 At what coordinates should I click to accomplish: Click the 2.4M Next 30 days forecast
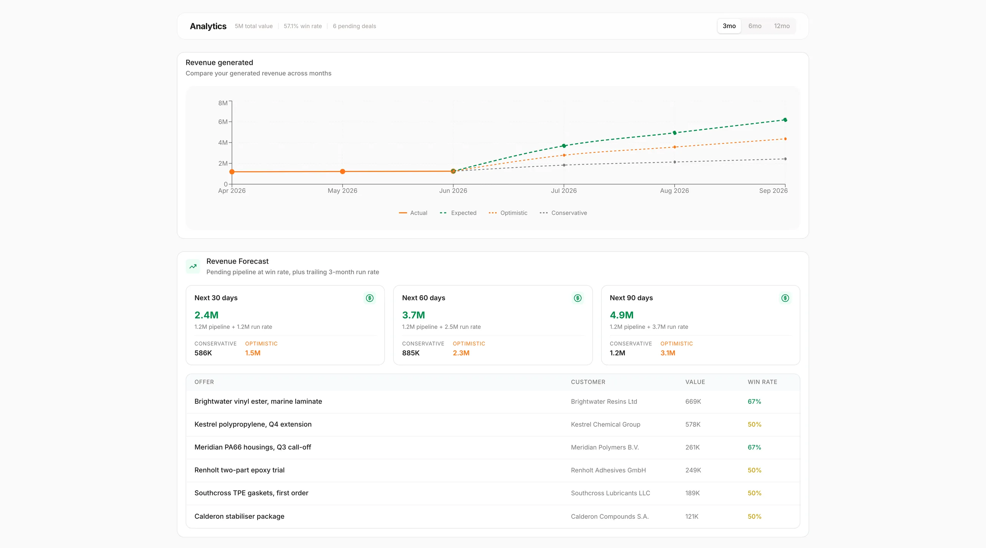[x=206, y=315]
